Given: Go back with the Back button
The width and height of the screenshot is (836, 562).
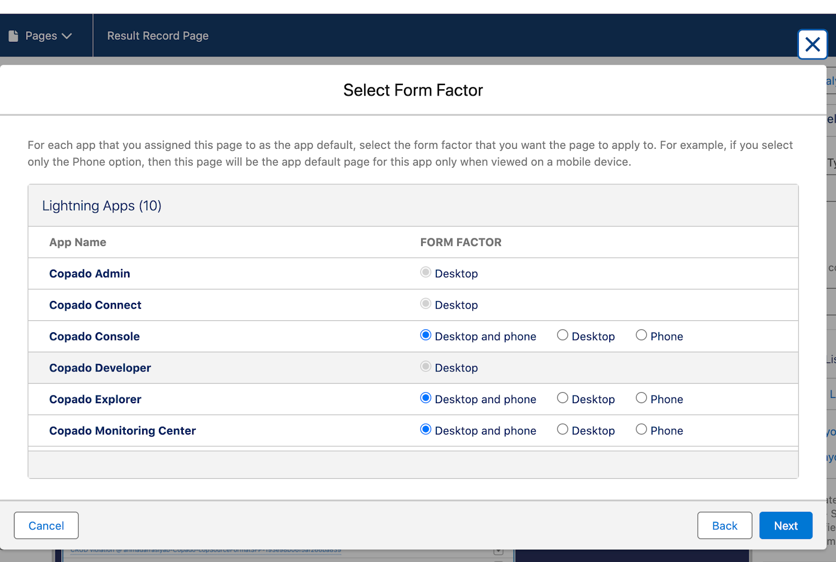Looking at the screenshot, I should (x=725, y=525).
